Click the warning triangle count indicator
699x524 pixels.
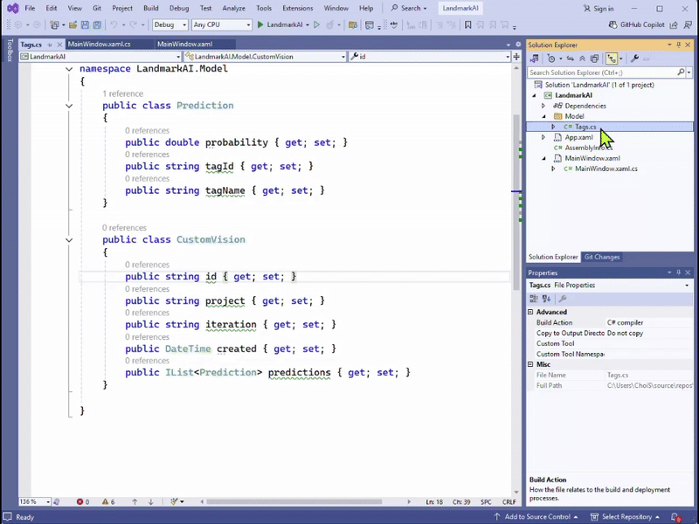(x=108, y=501)
